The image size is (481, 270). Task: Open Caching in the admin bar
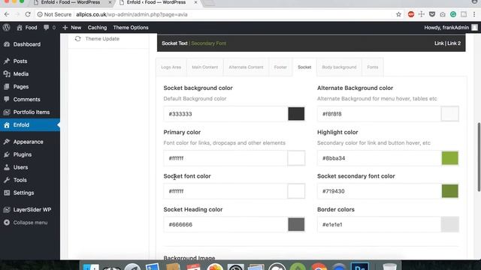click(x=97, y=28)
